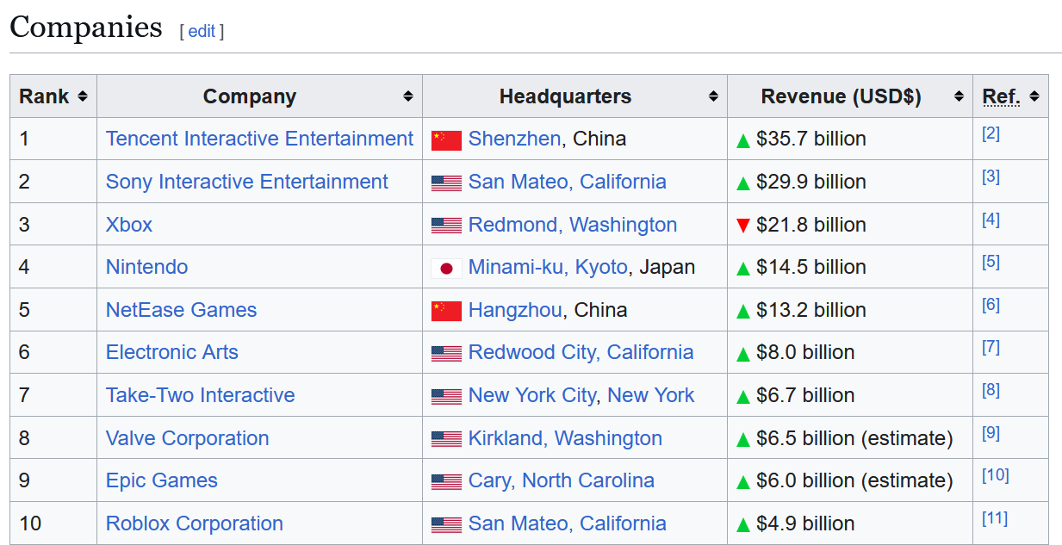
Task: Sort the Ref. column arrows
Action: click(1034, 96)
